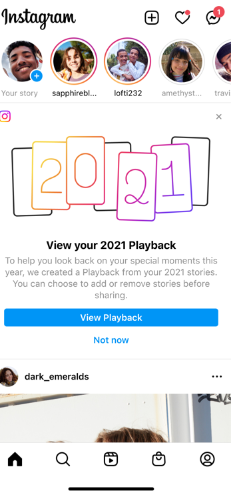
Task: Open the Shop bag icon
Action: 158,460
